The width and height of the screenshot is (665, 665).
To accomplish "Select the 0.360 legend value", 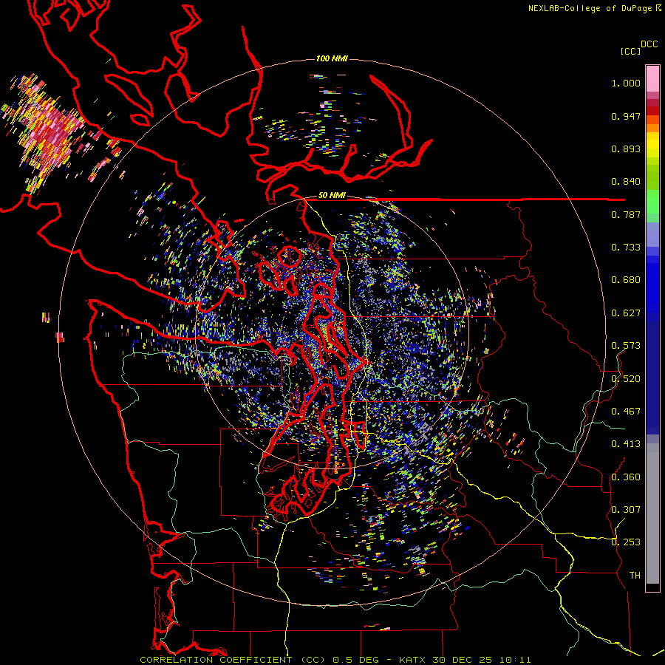I will click(x=626, y=477).
